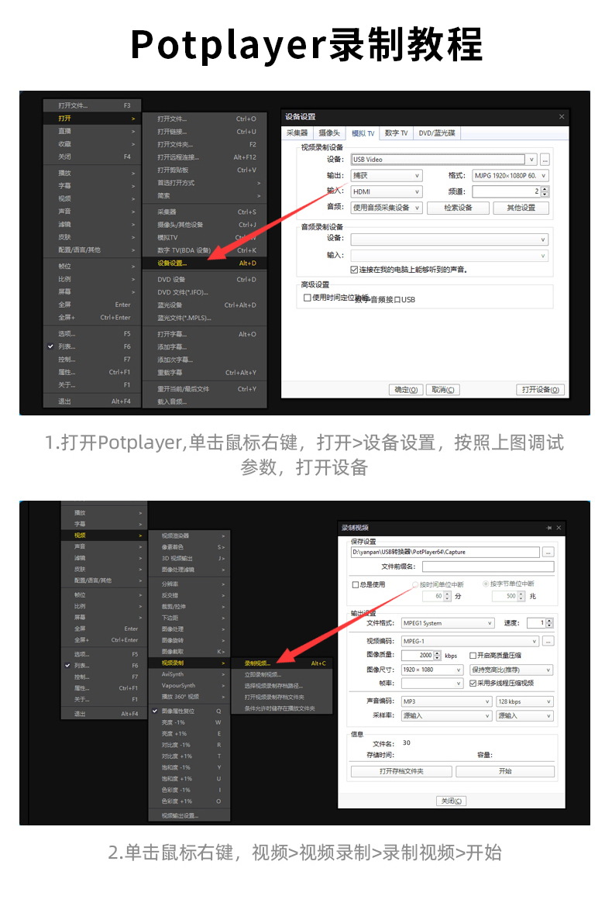Click the save path field D:\yanpan

(x=445, y=552)
